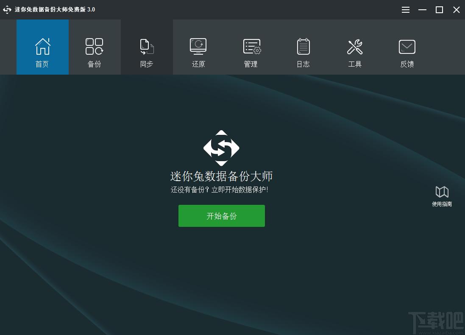Maximize the application window
The height and width of the screenshot is (335, 465).
pos(439,10)
